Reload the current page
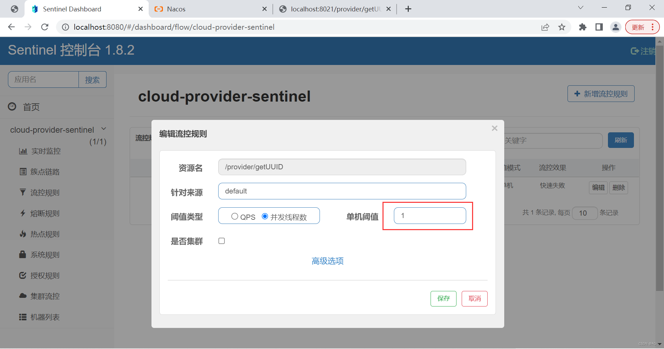Viewport: 664px width, 349px height. tap(45, 27)
